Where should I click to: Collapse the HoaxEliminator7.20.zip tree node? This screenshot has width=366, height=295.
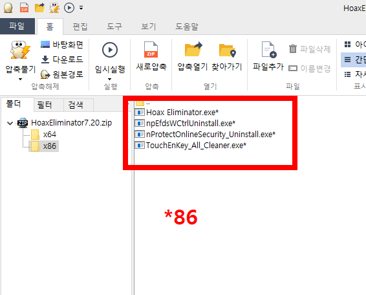(10, 123)
